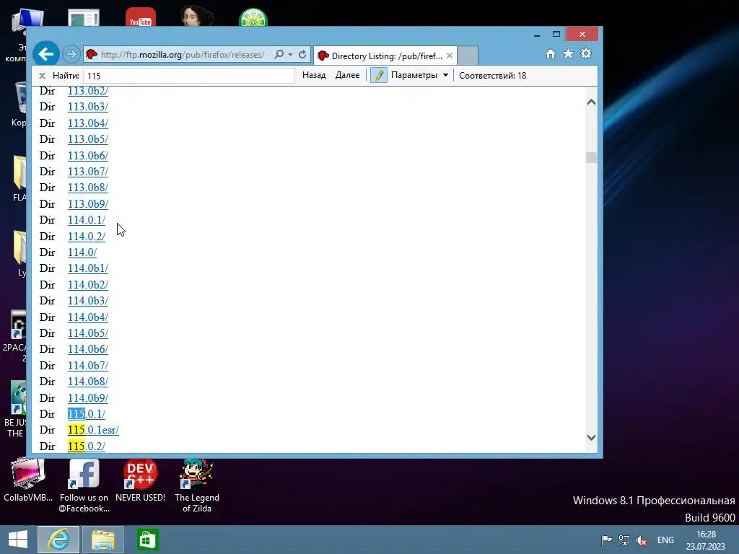This screenshot has width=739, height=554.
Task: Open the 113.0b9/ directory link
Action: click(x=87, y=204)
